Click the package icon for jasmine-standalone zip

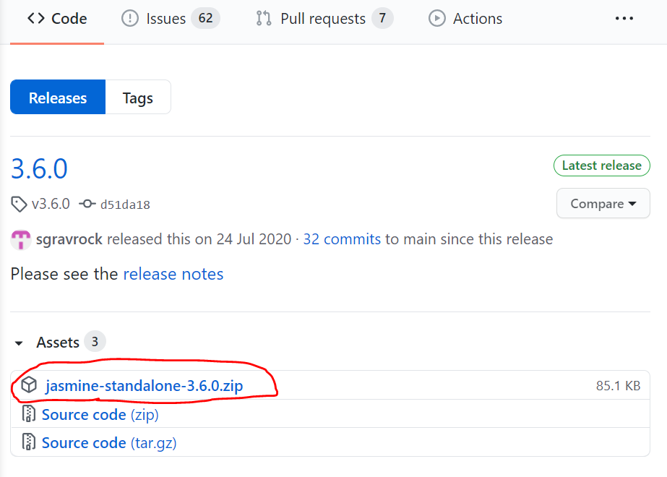coord(29,385)
